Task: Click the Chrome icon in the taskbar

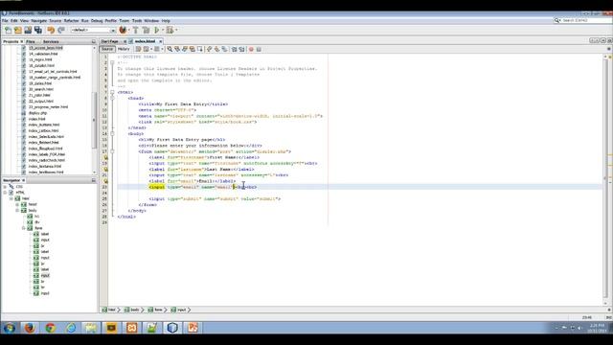Action: (x=50, y=328)
